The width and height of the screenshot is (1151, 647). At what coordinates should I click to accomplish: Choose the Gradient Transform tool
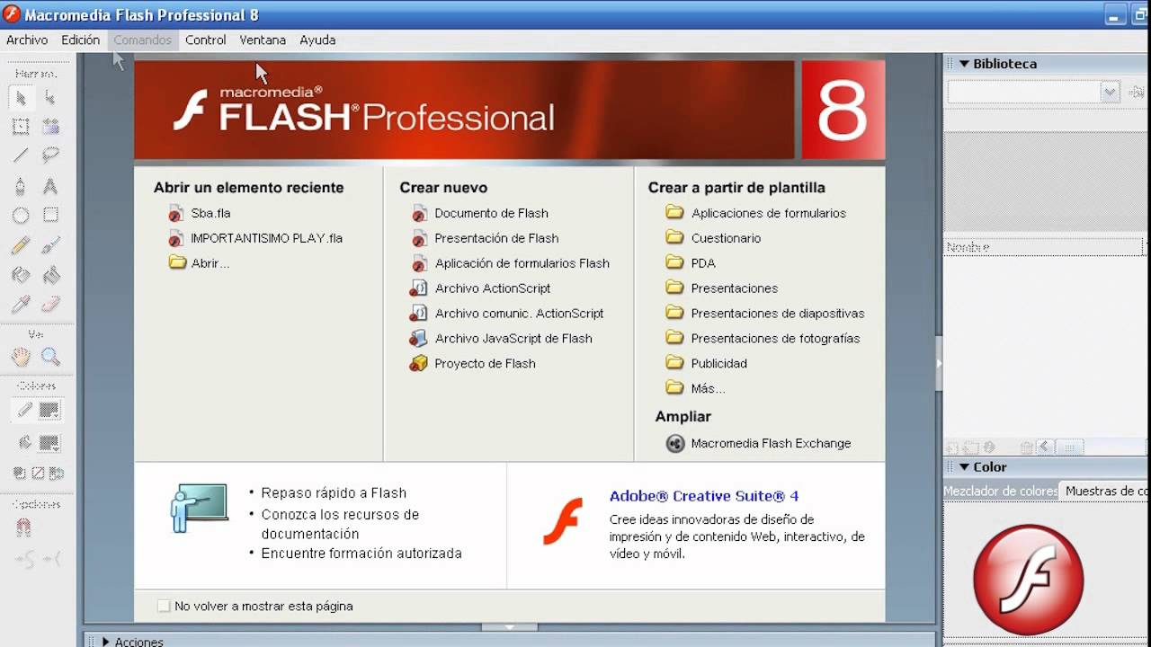point(50,127)
